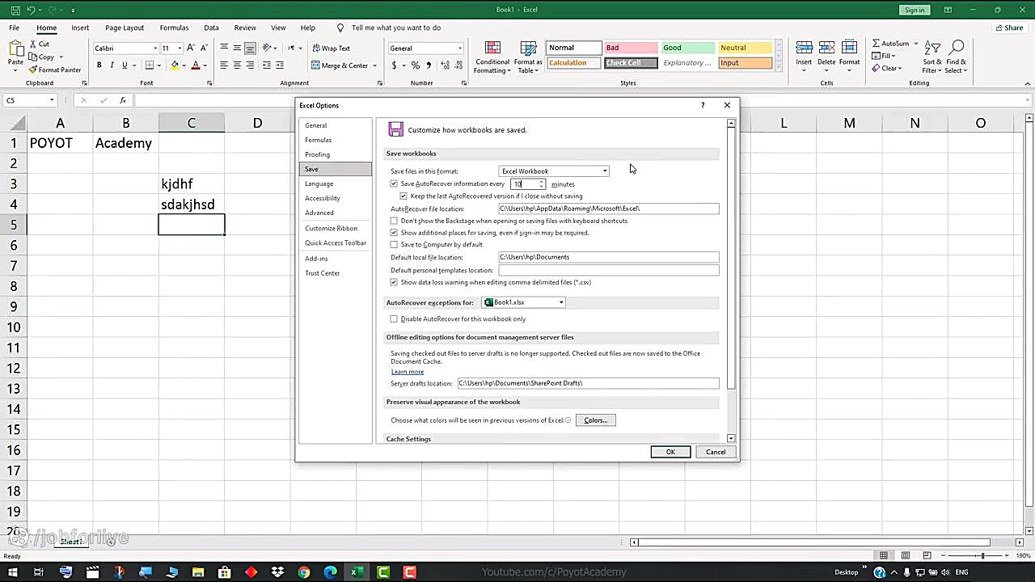Enable Don't show the Backstage checkbox
The height and width of the screenshot is (582, 1035).
point(394,221)
